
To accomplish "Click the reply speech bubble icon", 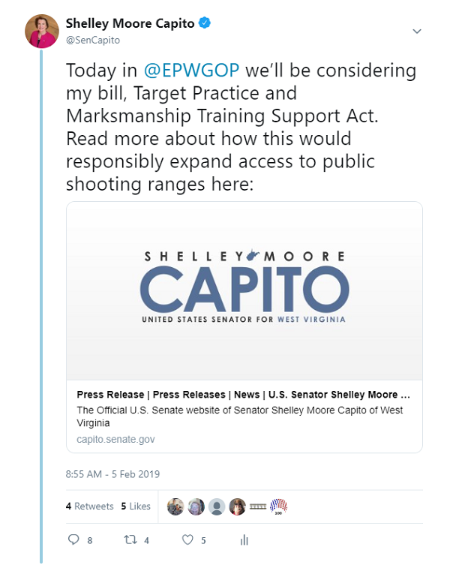I will [x=73, y=539].
